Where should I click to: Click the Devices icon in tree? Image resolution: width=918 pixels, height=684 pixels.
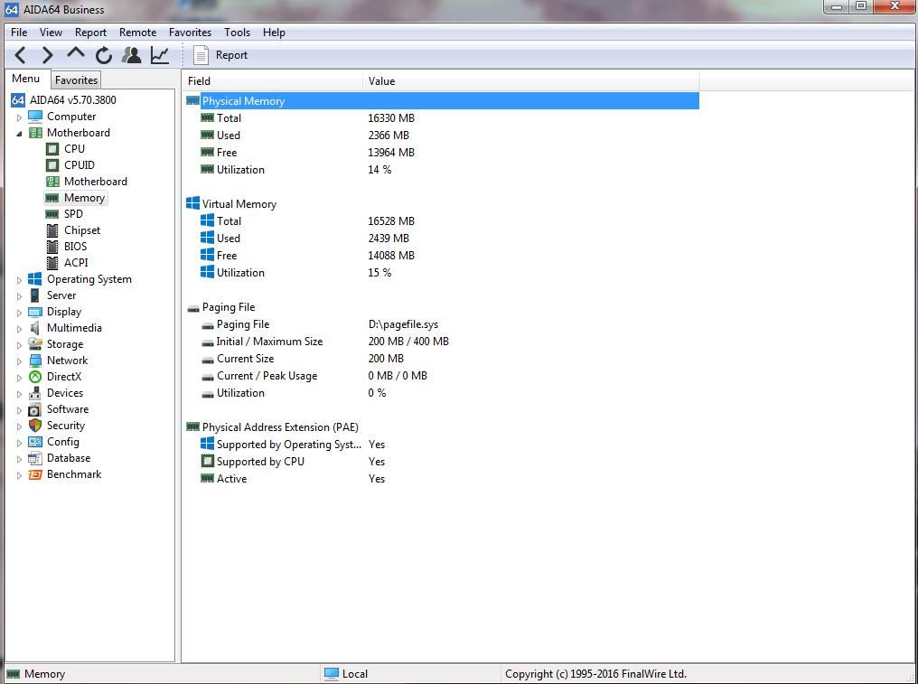point(35,393)
